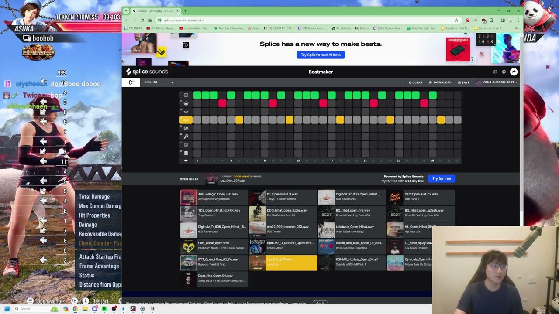559x314 pixels.
Task: Open the Asana bookmark
Action: (x=254, y=28)
